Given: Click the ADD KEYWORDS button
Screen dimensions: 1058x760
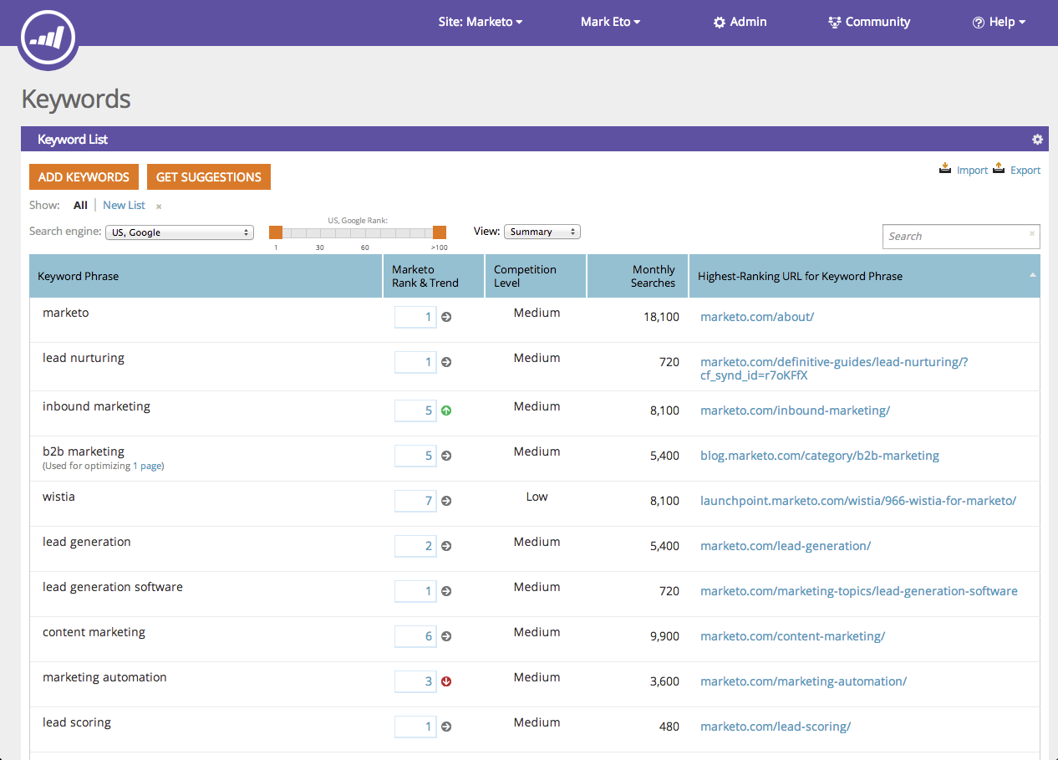Looking at the screenshot, I should tap(84, 177).
